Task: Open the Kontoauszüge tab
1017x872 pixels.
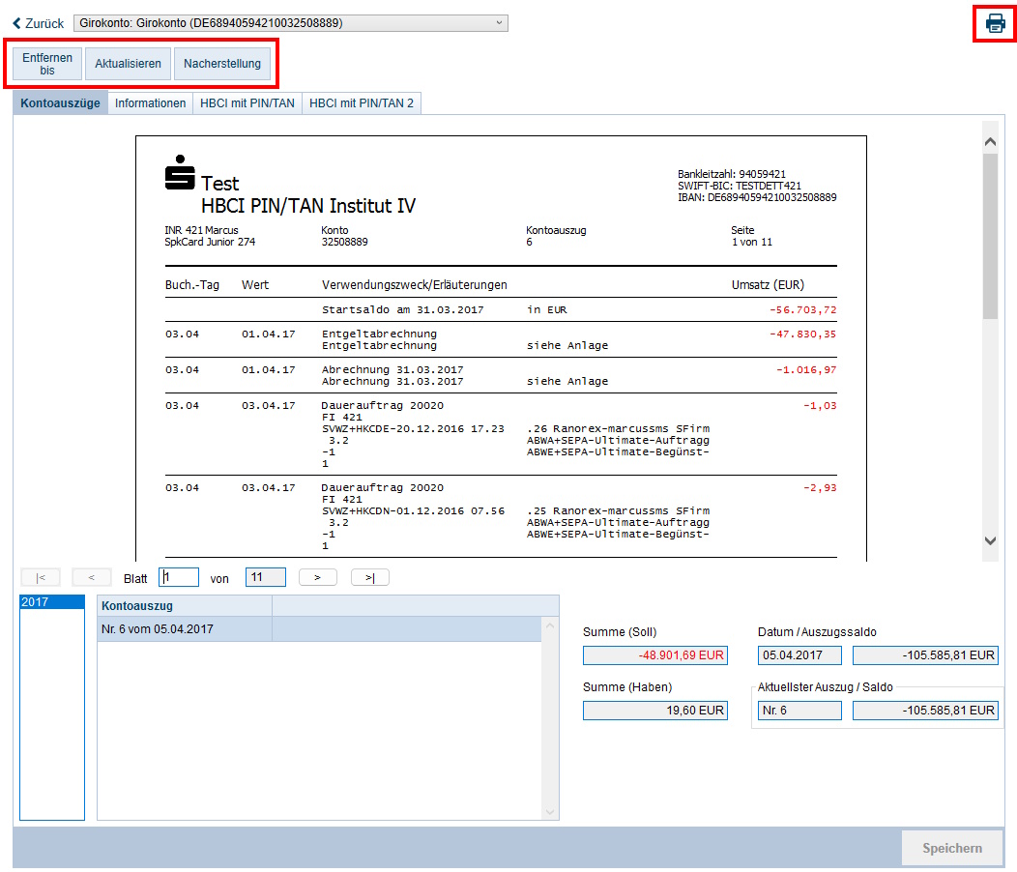Action: 60,103
